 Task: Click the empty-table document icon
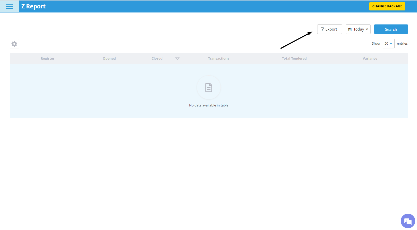click(209, 88)
